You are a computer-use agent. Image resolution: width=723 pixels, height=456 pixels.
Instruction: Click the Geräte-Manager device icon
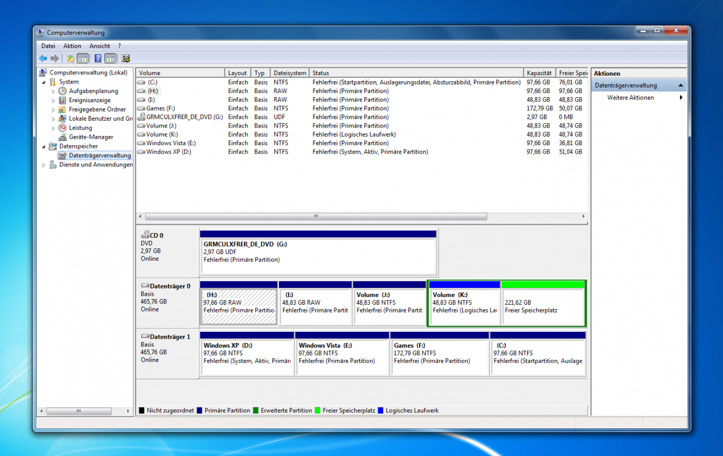(63, 137)
